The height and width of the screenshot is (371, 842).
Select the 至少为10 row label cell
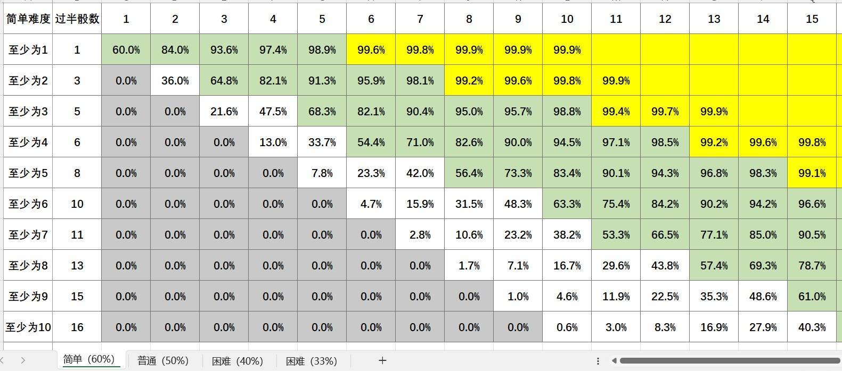click(28, 327)
